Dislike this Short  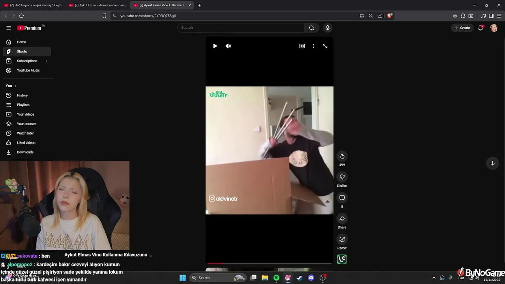342,177
